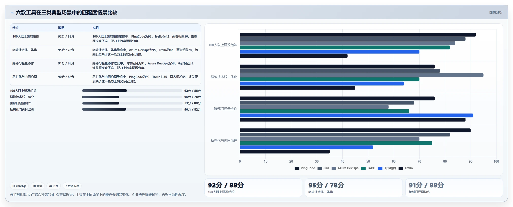Click the chart y-axis label 微软技术栈一体化
The width and height of the screenshot is (513, 207).
(x=224, y=77)
